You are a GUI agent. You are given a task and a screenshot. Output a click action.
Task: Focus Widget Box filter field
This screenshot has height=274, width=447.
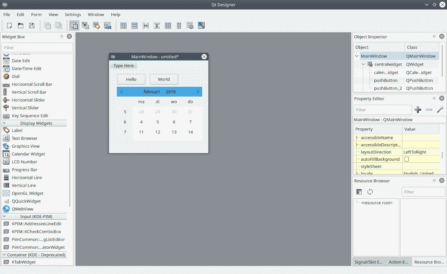coord(37,47)
